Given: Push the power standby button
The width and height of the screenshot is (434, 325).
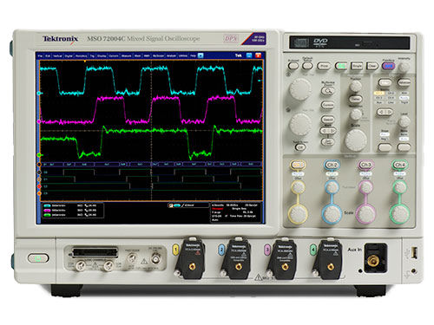Looking at the screenshot, I should 38,258.
